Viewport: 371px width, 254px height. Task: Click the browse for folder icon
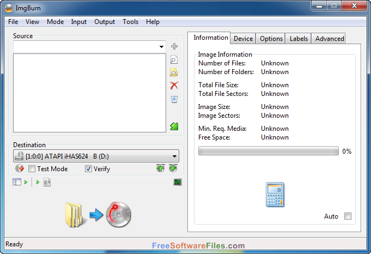click(x=174, y=72)
